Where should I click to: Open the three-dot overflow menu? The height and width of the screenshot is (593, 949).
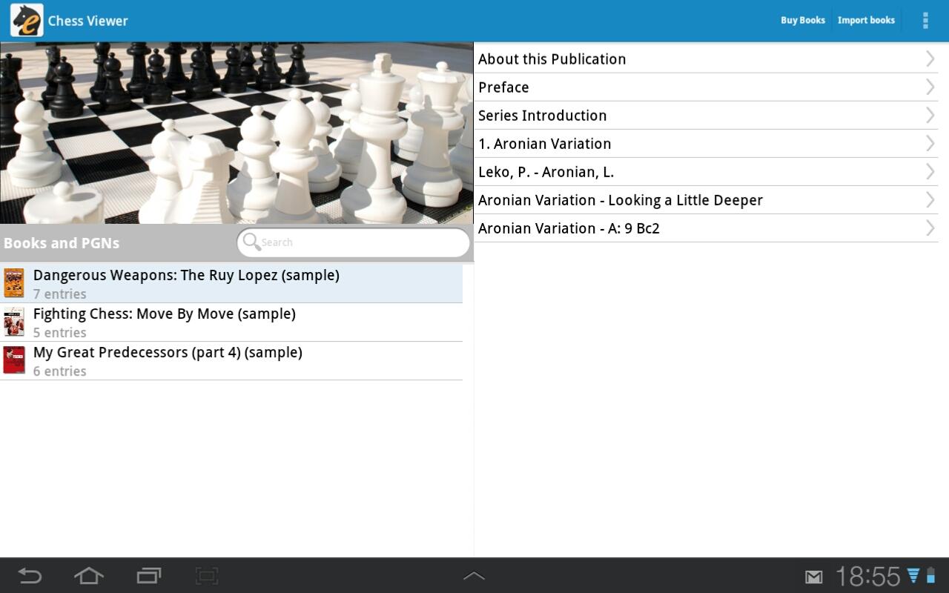[x=925, y=20]
